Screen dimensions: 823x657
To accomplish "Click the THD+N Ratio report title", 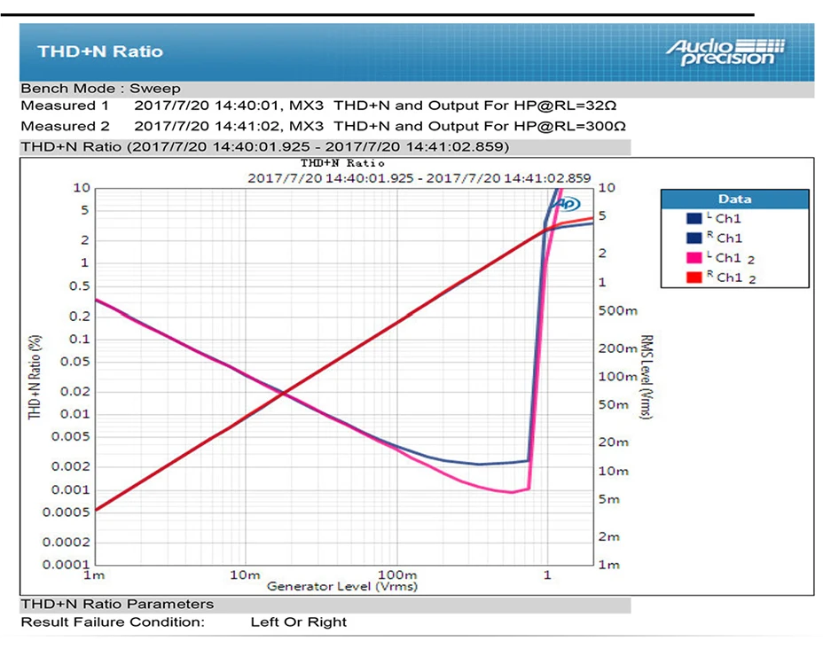I will pos(100,51).
